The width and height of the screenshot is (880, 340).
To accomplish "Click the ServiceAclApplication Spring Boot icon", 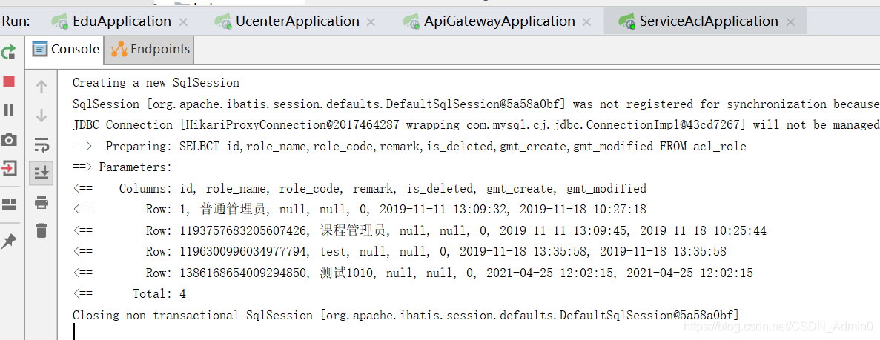I will tap(626, 22).
